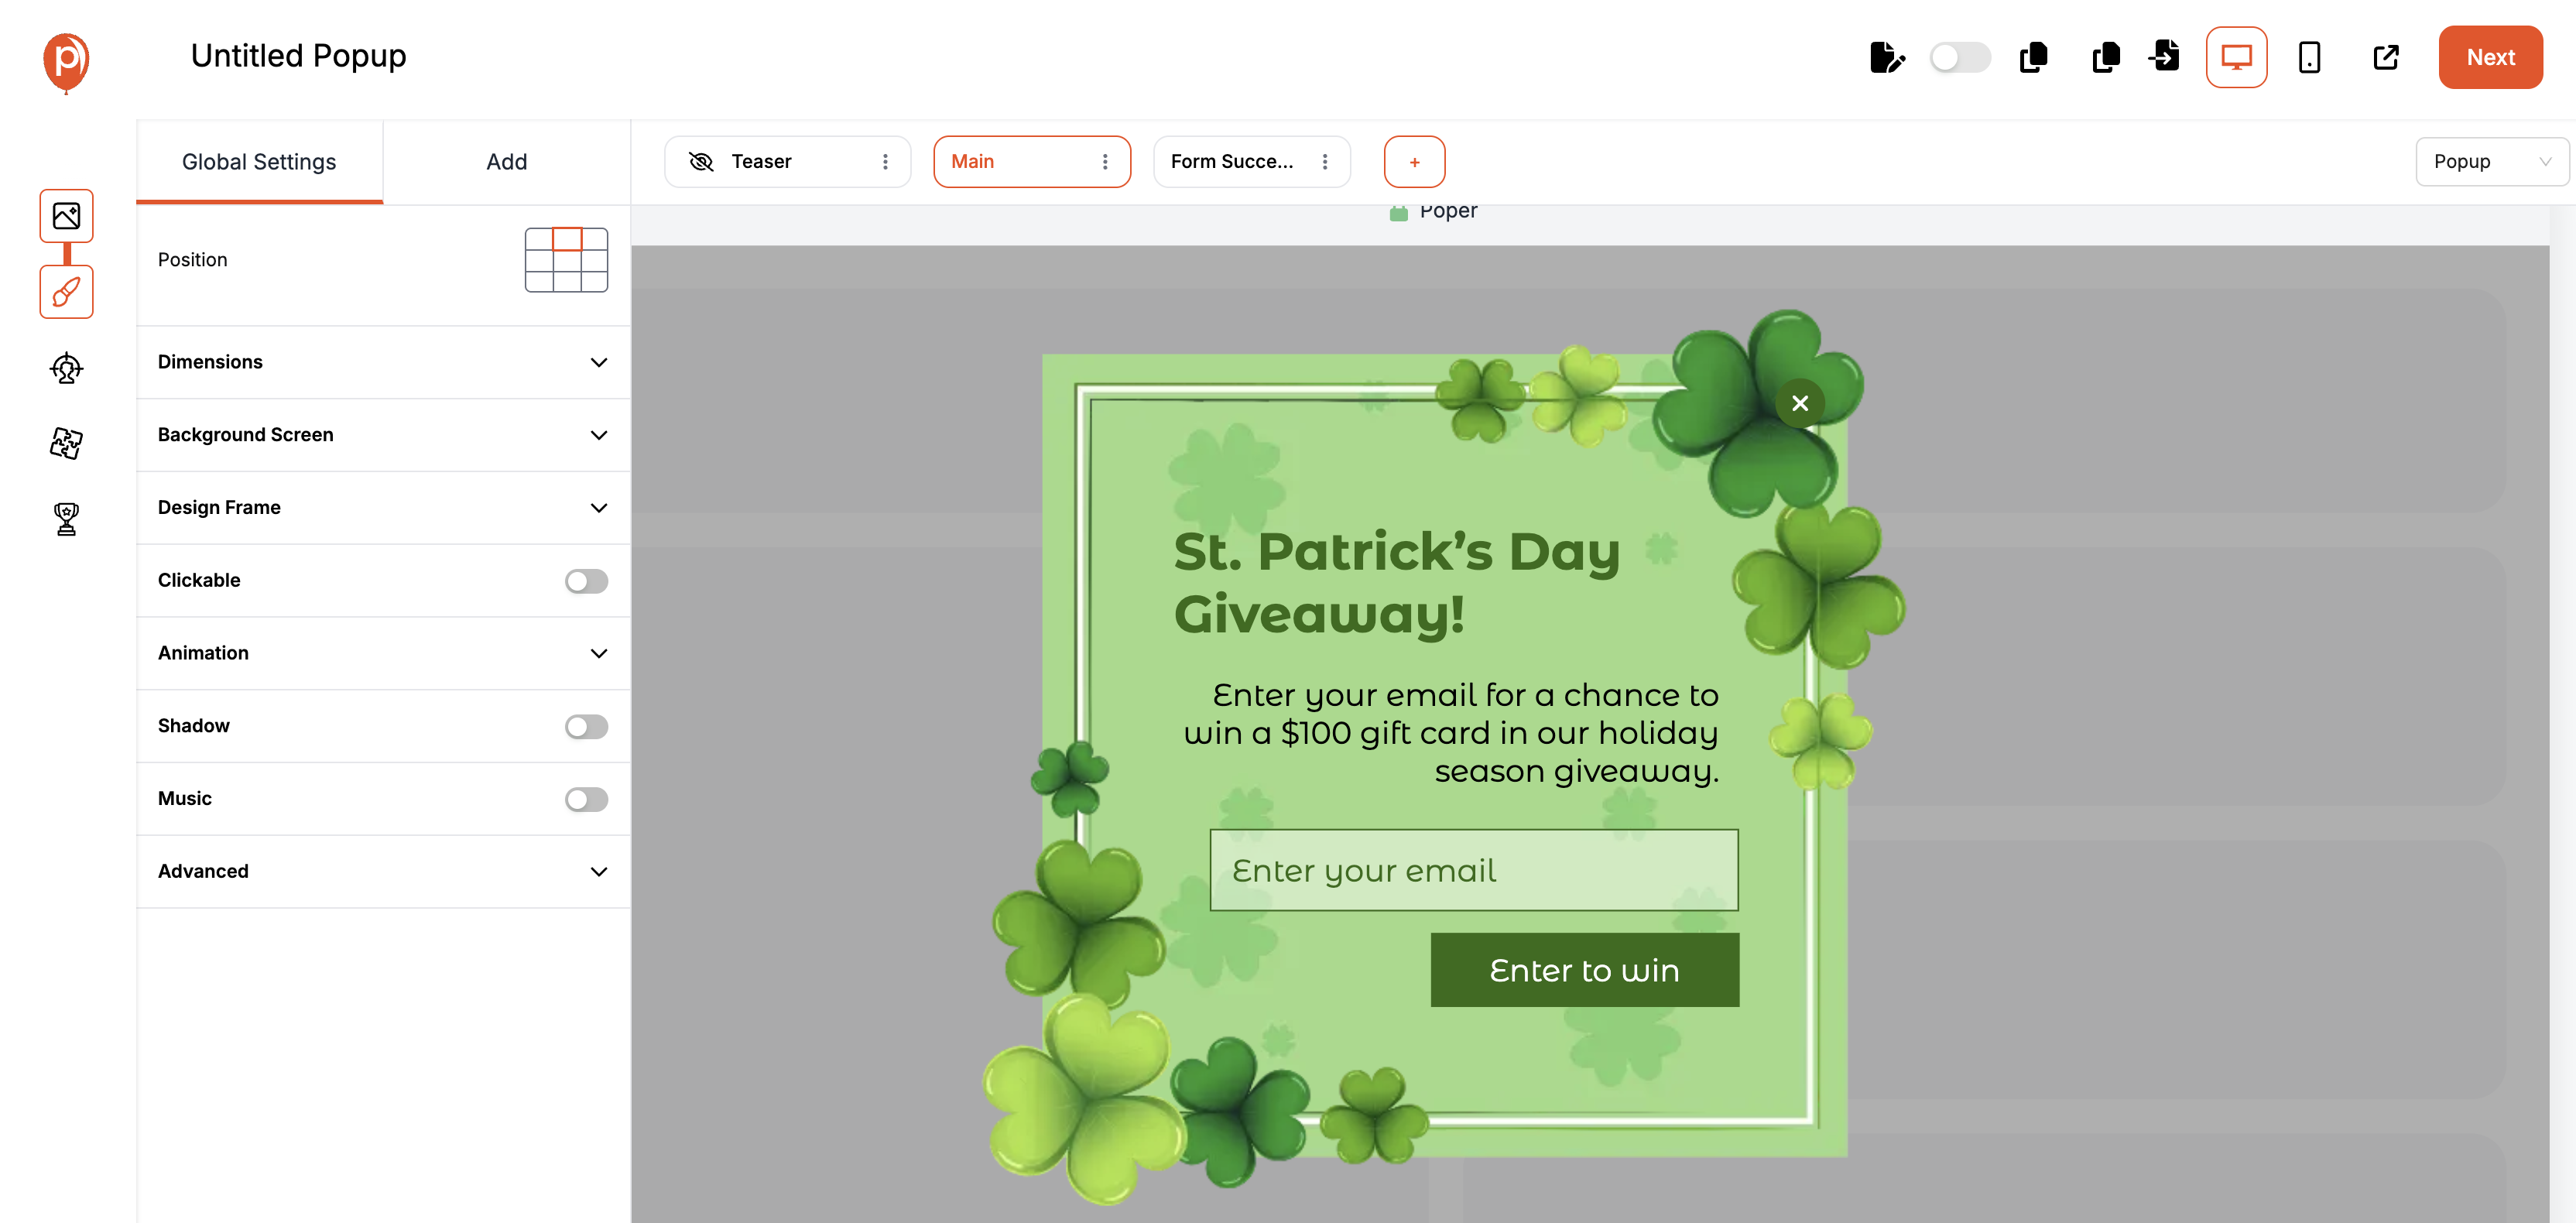Click the Enter your email field

tap(1473, 870)
